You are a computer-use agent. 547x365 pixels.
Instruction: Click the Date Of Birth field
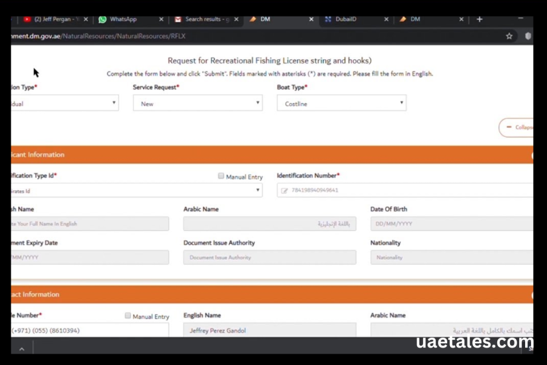point(451,224)
